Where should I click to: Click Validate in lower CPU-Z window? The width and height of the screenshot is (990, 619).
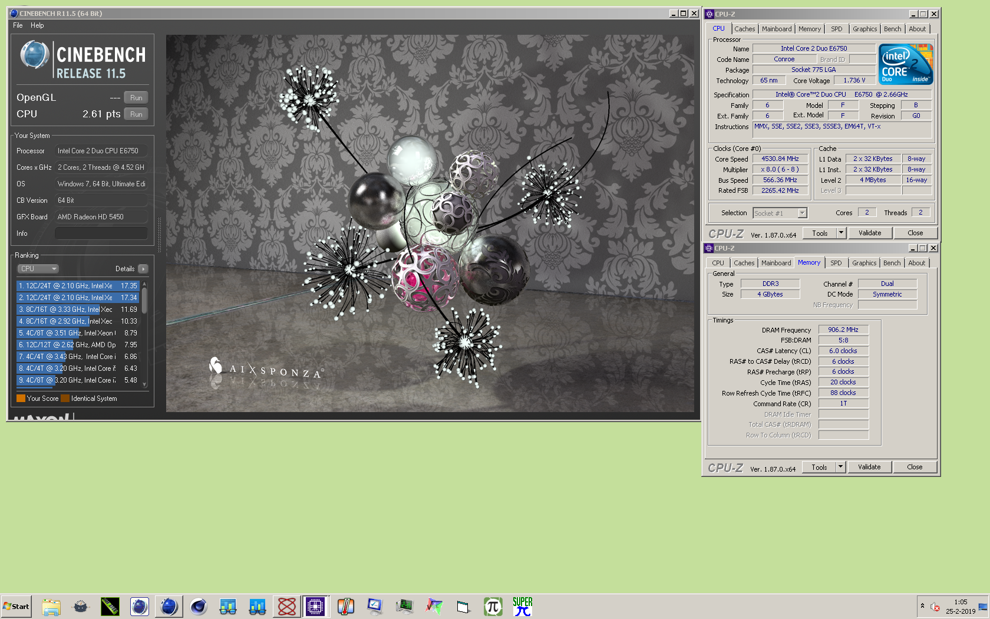click(869, 467)
